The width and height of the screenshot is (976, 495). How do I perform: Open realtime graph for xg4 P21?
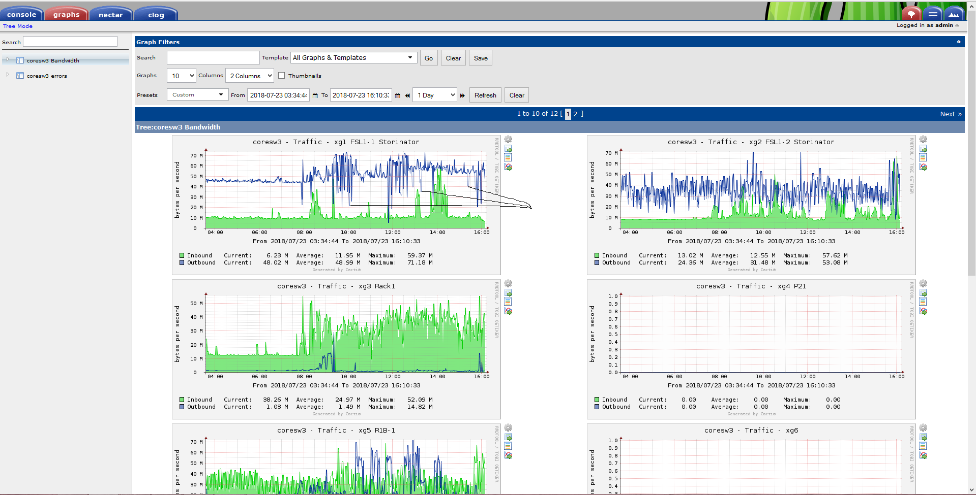(923, 311)
